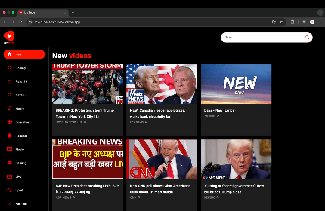Viewport: 325px width, 211px height.
Task: Visit the Fox News channel link
Action: tap(138, 122)
